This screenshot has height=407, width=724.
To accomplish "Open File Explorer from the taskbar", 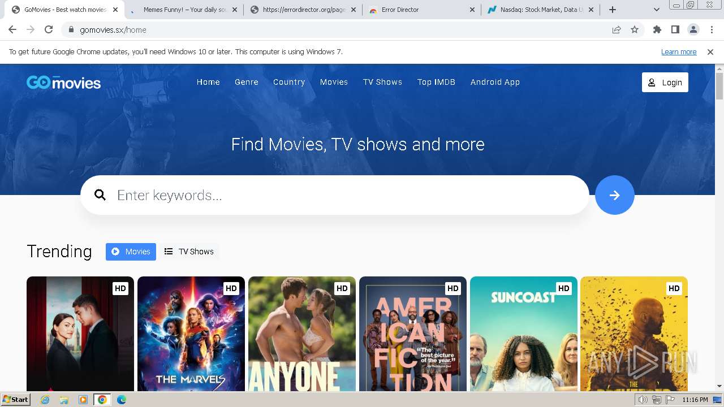I will 64,400.
